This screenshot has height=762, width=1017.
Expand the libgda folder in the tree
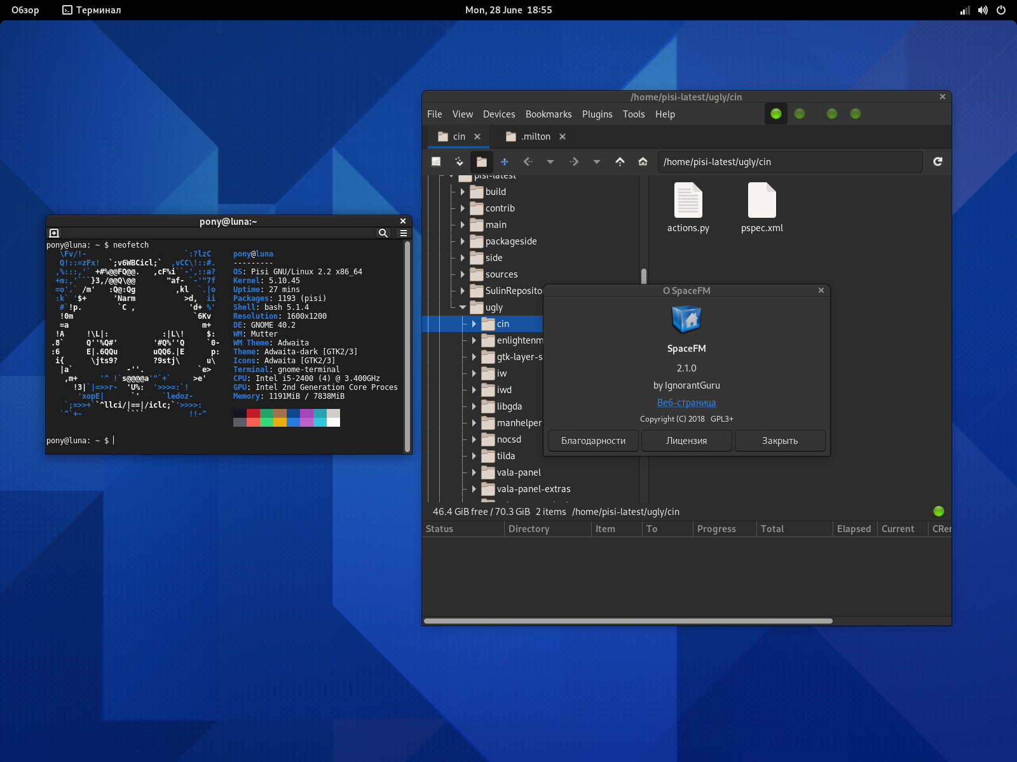tap(474, 406)
